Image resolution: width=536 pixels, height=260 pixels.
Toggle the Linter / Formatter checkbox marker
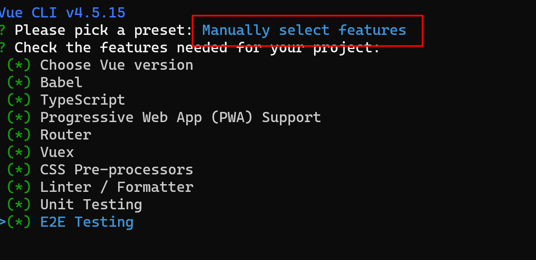19,187
